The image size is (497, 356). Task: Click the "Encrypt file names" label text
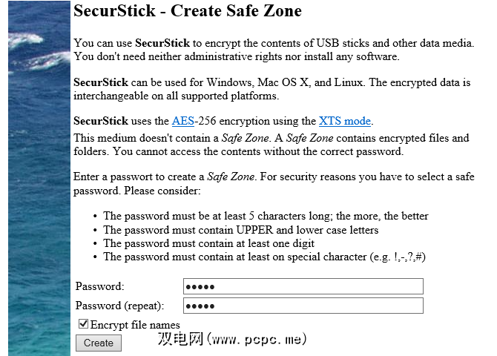pos(135,325)
